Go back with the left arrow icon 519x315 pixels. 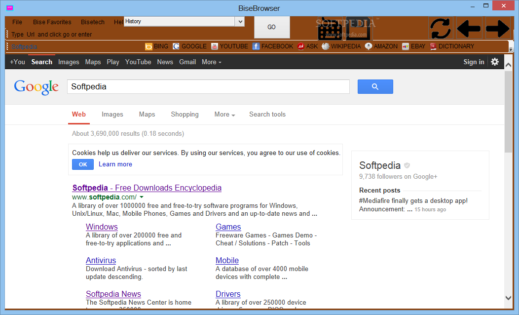point(469,28)
